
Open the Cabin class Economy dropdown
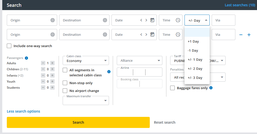[x=86, y=61]
